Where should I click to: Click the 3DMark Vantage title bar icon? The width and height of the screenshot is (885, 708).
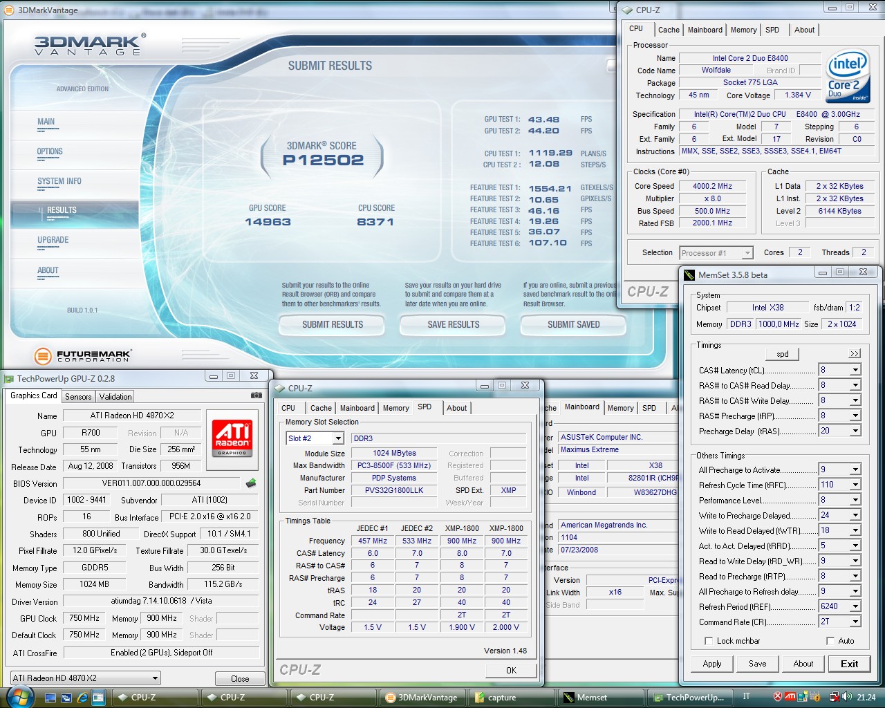tap(9, 10)
